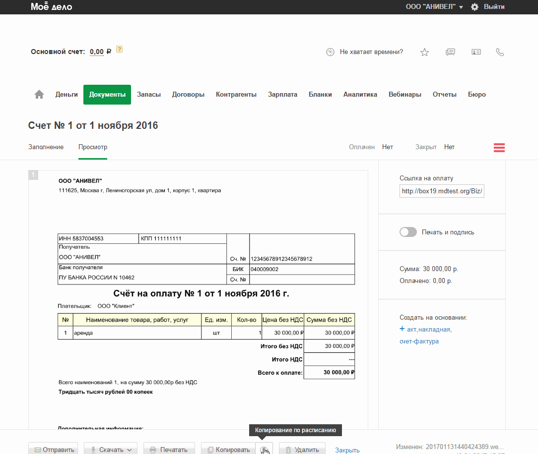Click the settings gear icon
Viewport: 538px width, 454px height.
[474, 7]
